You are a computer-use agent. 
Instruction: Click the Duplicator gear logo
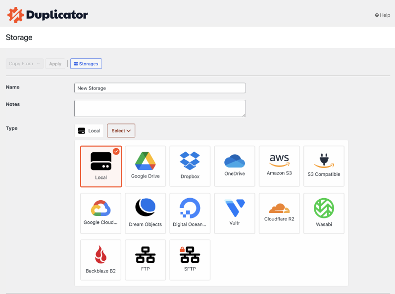pos(16,15)
